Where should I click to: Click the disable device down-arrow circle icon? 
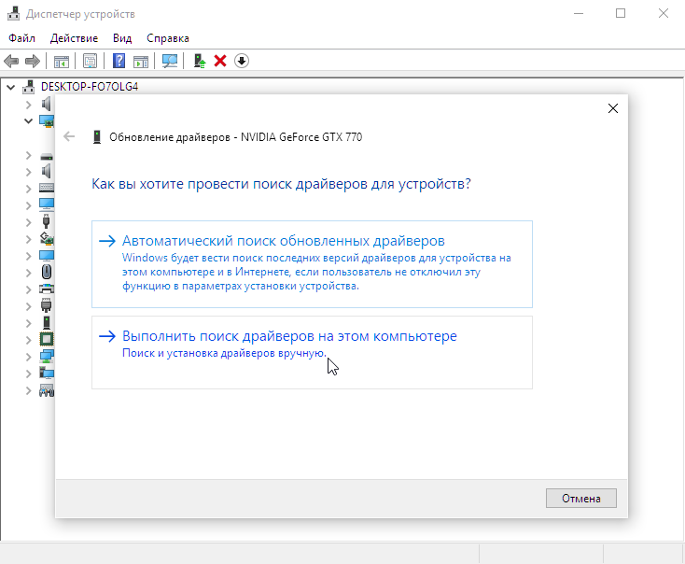(242, 61)
